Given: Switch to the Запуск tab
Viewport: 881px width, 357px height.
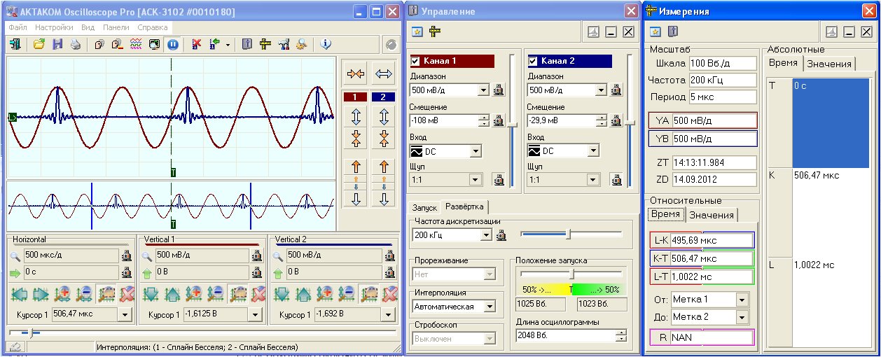Looking at the screenshot, I should pyautogui.click(x=424, y=208).
